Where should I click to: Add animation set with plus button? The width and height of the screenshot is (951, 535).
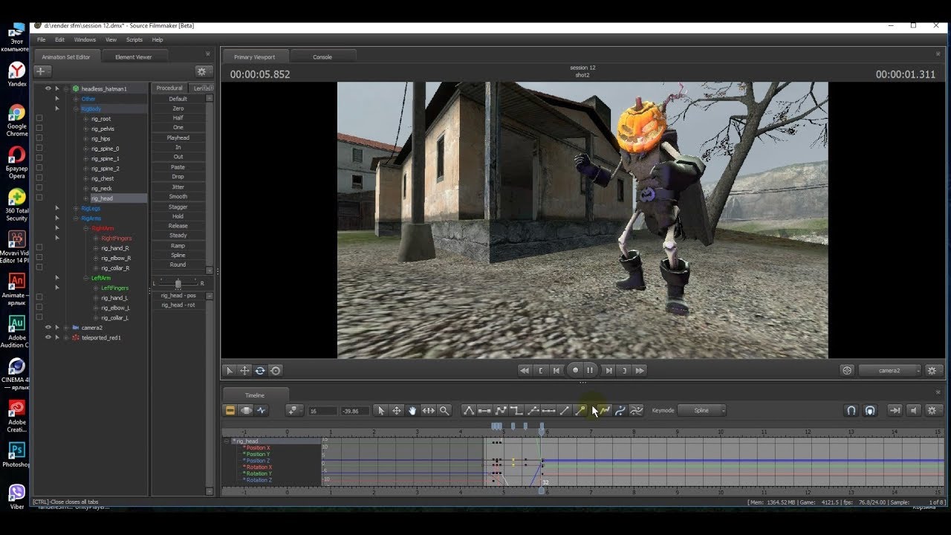pos(42,71)
